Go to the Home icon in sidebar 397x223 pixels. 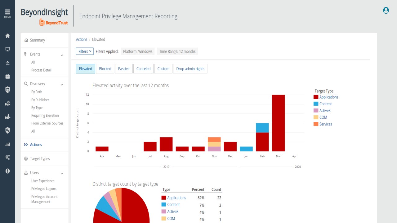coord(7,36)
